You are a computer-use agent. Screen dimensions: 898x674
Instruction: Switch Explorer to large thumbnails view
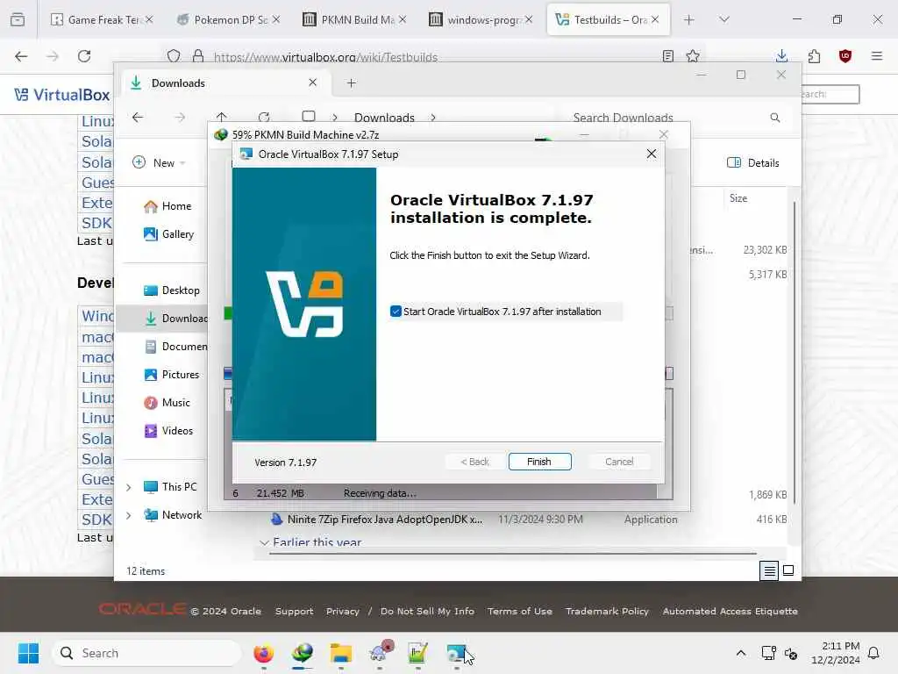[788, 570]
